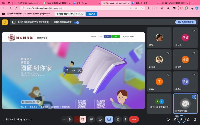View site information lock icon
The image size is (200, 125).
click(x=23, y=8)
